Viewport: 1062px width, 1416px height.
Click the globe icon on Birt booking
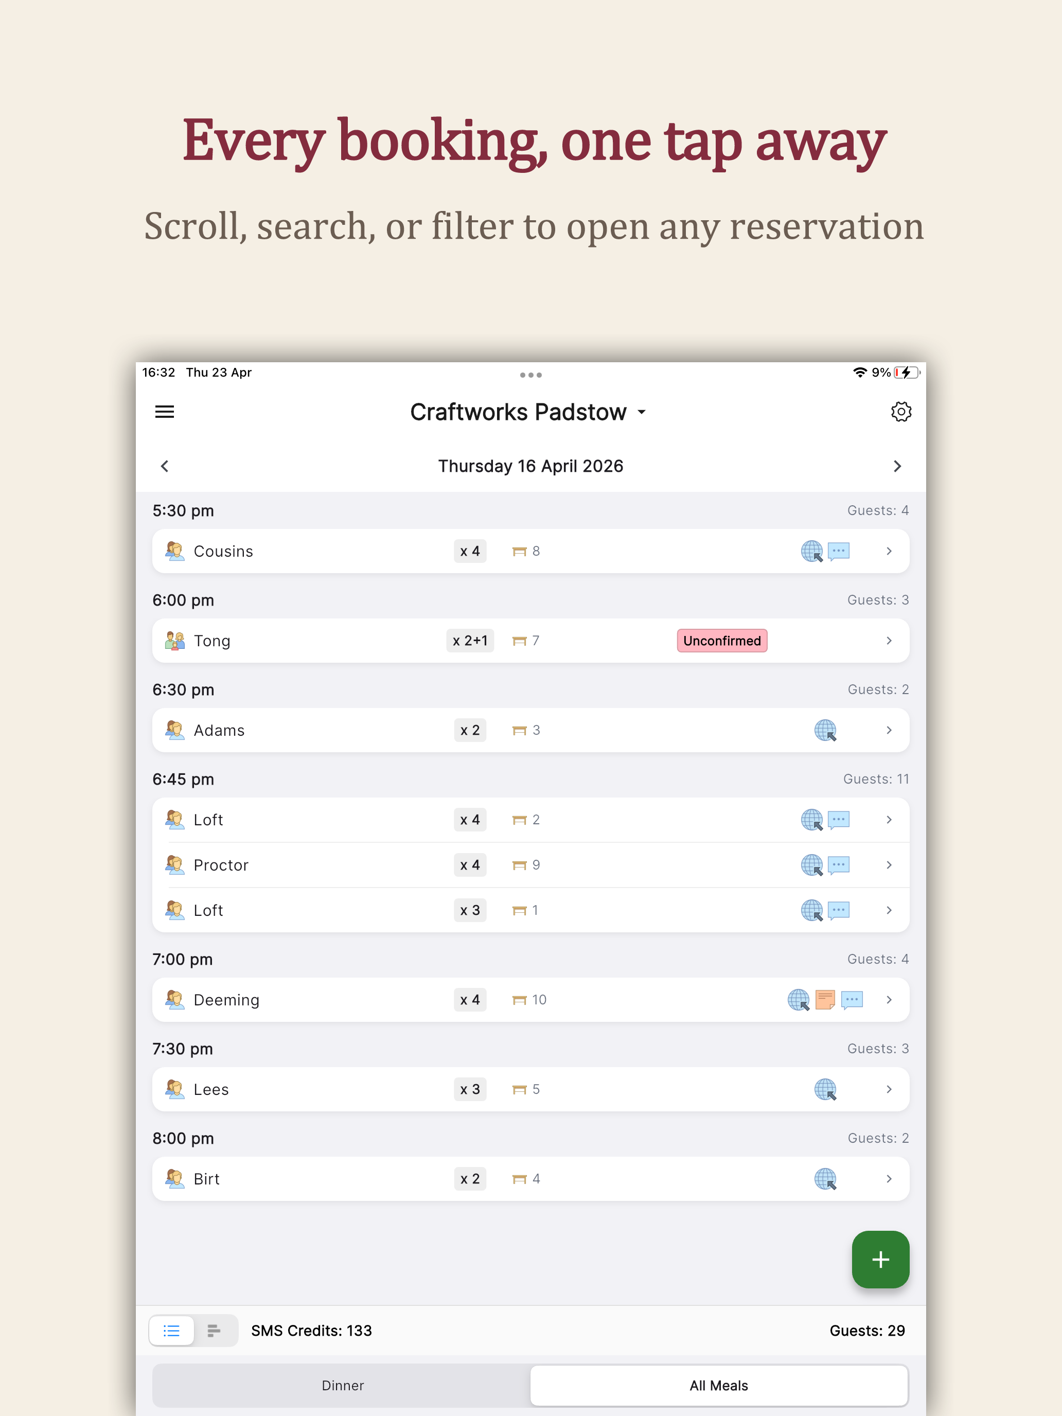[x=825, y=1178]
